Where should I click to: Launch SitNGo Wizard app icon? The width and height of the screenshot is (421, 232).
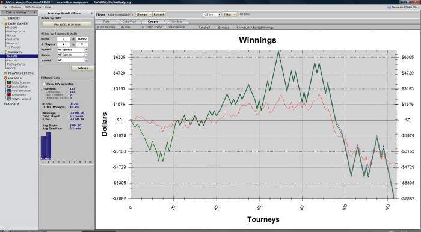pyautogui.click(x=9, y=99)
